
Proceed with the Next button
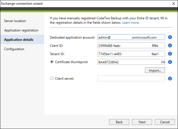(142, 122)
